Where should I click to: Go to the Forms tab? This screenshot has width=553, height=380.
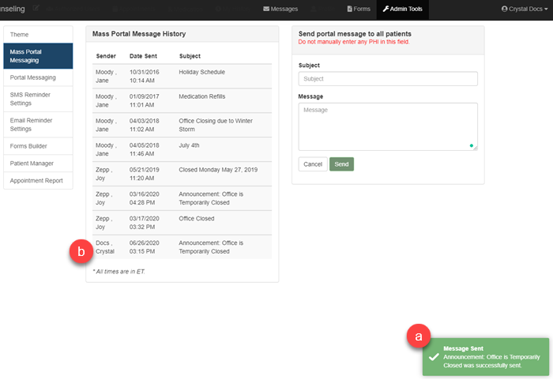tap(359, 9)
